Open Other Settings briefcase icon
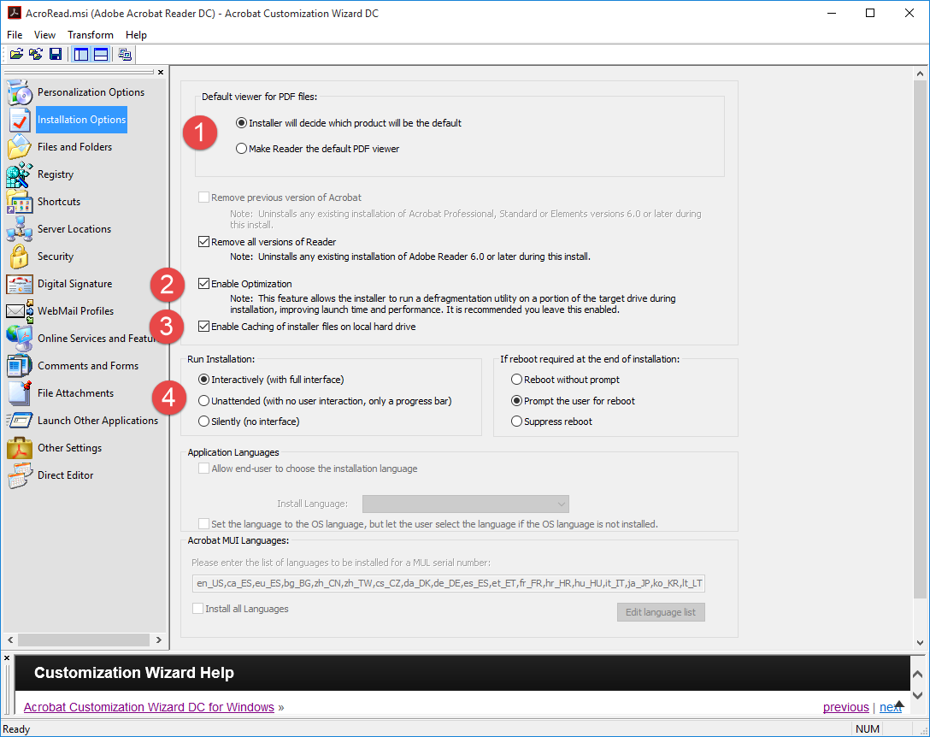The height and width of the screenshot is (737, 930). click(x=20, y=447)
